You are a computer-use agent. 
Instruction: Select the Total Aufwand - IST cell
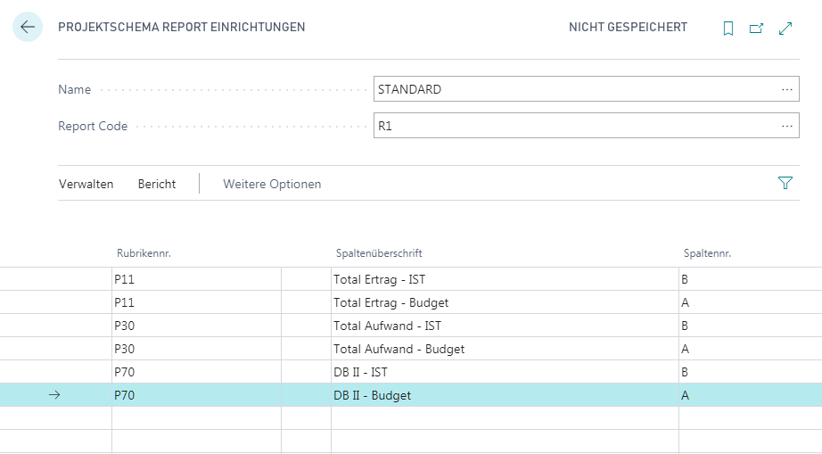pos(505,326)
